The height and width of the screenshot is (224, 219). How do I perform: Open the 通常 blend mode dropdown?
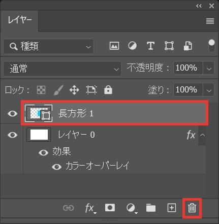pyautogui.click(x=62, y=69)
